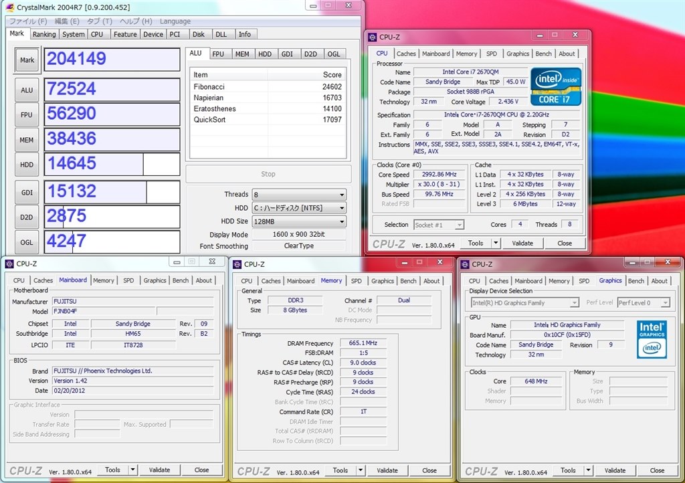The height and width of the screenshot is (483, 685).
Task: Click the Multiplier x 30.0 value
Action: click(x=439, y=184)
